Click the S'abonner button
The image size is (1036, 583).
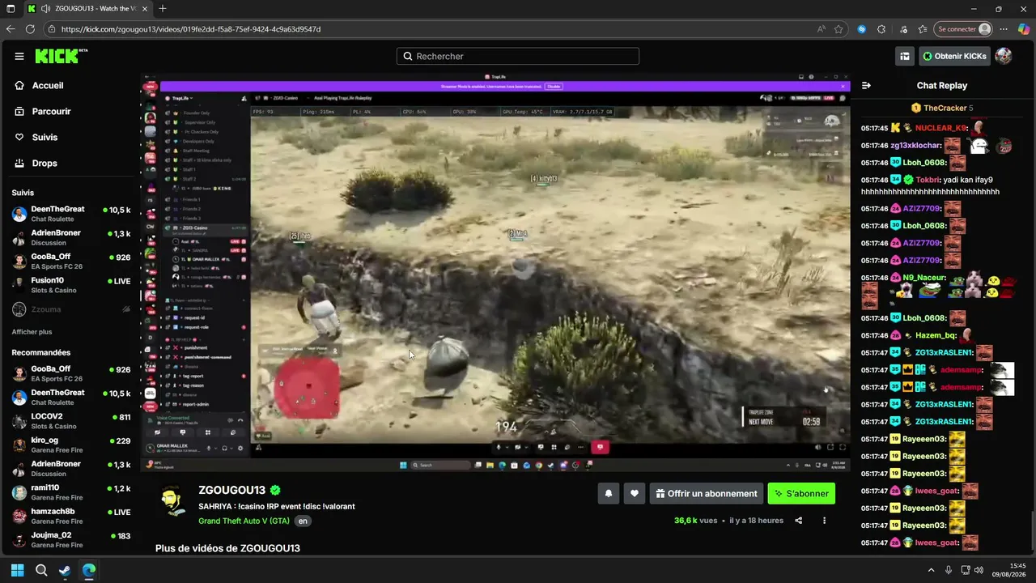(x=801, y=493)
